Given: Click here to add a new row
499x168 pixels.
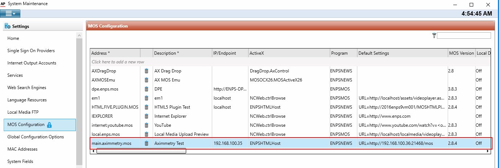Looking at the screenshot, I should coord(118,62).
